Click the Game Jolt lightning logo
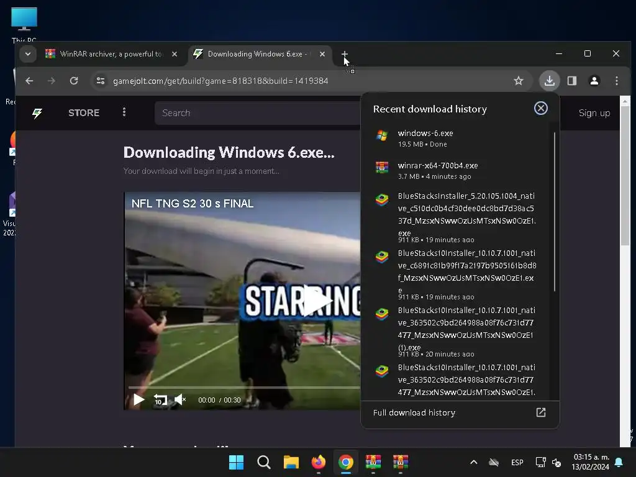The height and width of the screenshot is (477, 636). click(37, 113)
